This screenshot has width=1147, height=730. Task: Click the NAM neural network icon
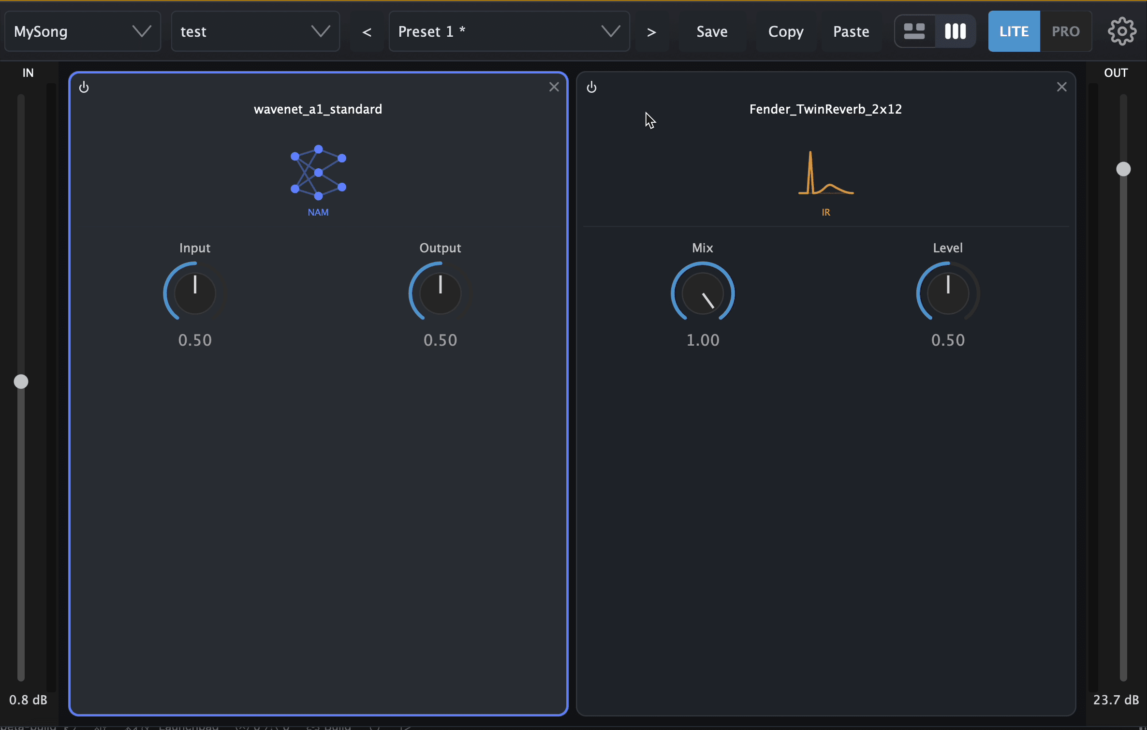tap(318, 172)
